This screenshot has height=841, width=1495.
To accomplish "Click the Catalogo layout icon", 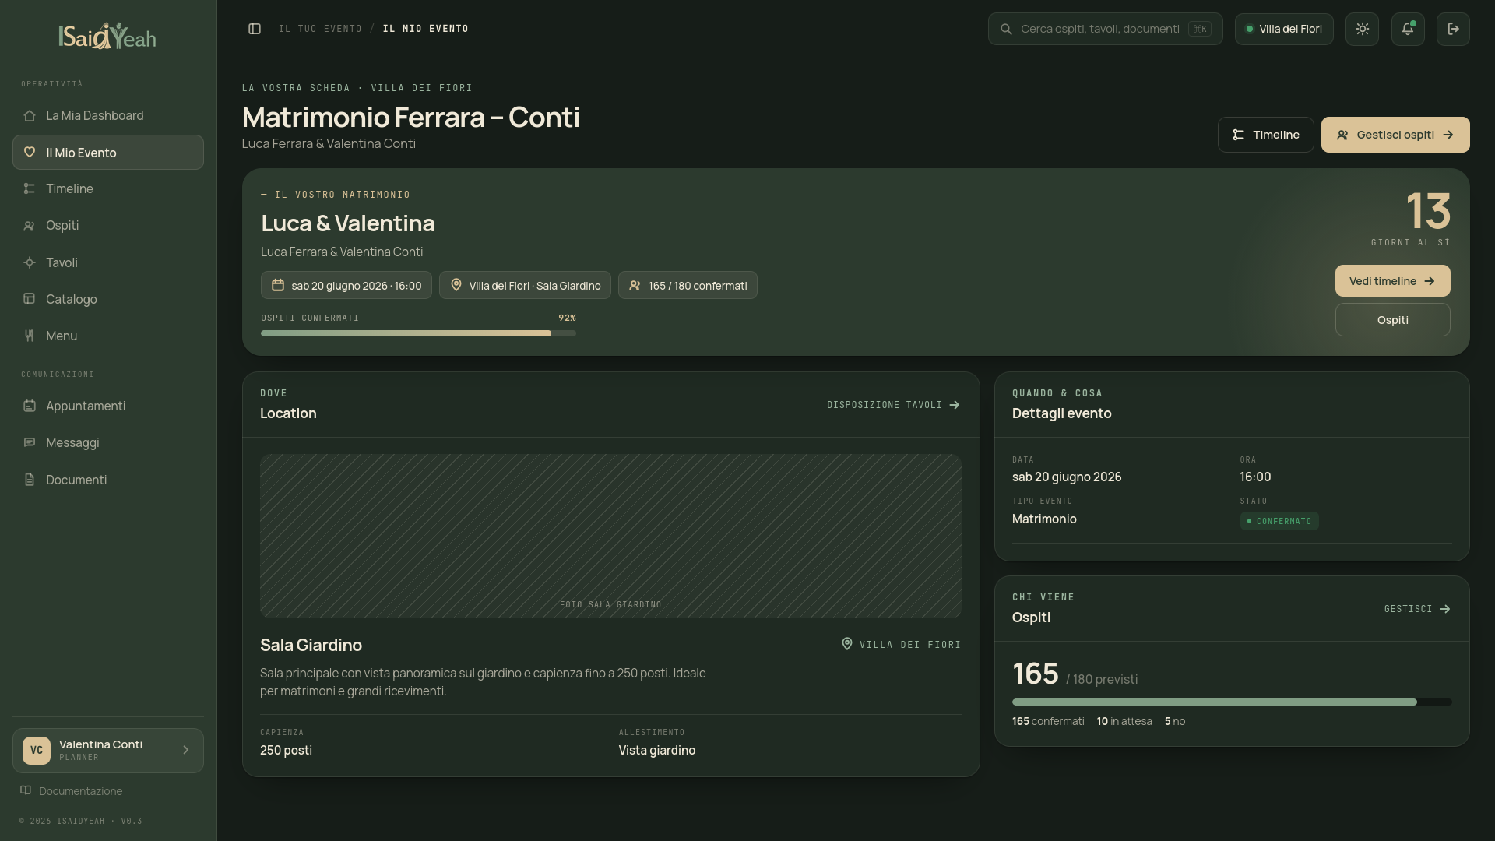I will click(30, 298).
